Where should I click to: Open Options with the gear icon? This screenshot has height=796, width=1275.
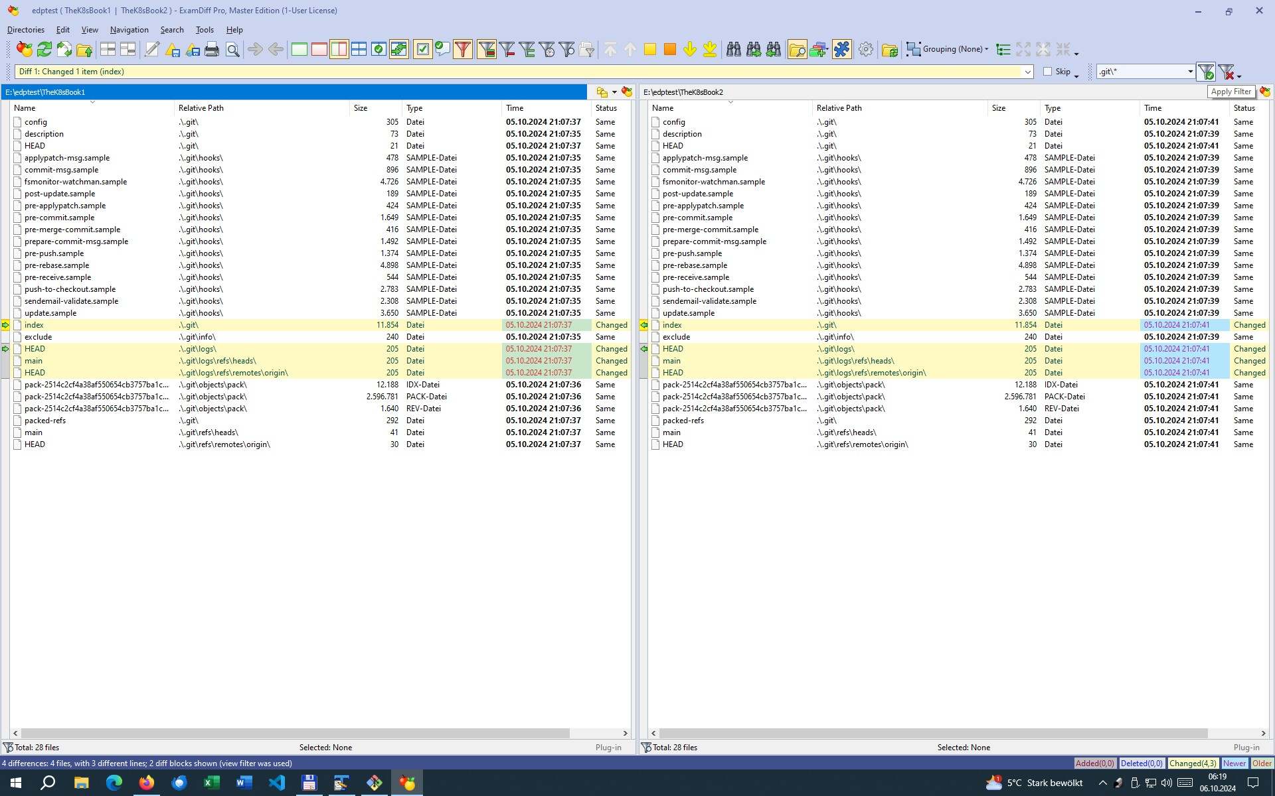(865, 49)
